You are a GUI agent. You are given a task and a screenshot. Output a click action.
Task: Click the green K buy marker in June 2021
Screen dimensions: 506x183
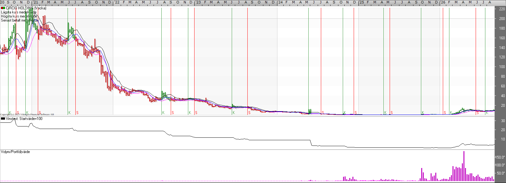(x=69, y=112)
